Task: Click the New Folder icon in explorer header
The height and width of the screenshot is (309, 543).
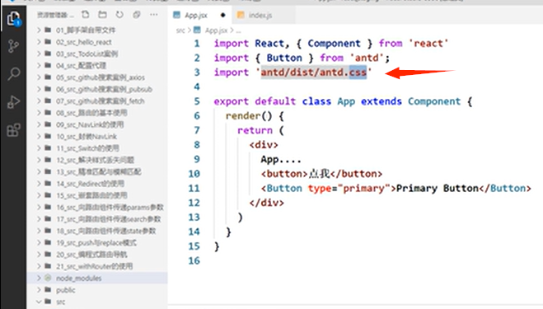Action: coord(102,15)
